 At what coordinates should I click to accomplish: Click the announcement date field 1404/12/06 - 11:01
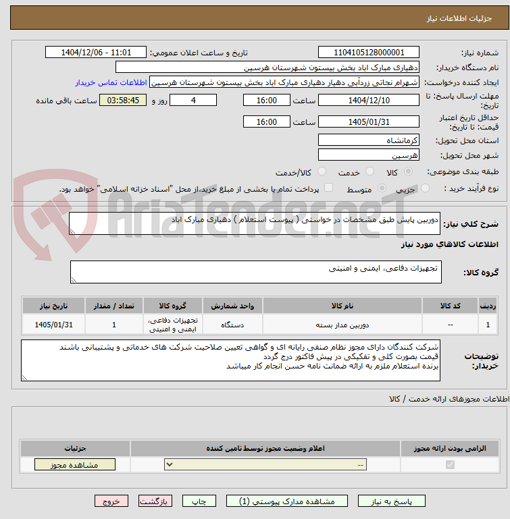96,52
